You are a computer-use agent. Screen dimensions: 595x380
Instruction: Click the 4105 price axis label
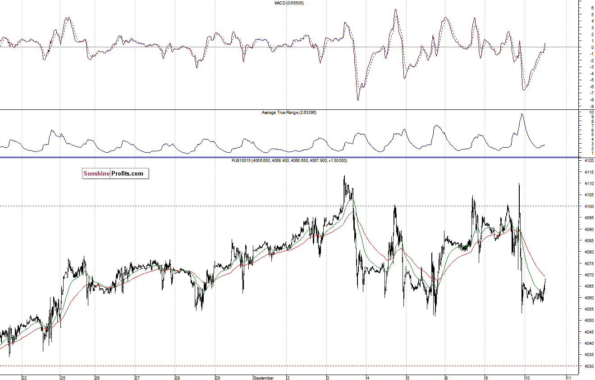click(x=588, y=195)
